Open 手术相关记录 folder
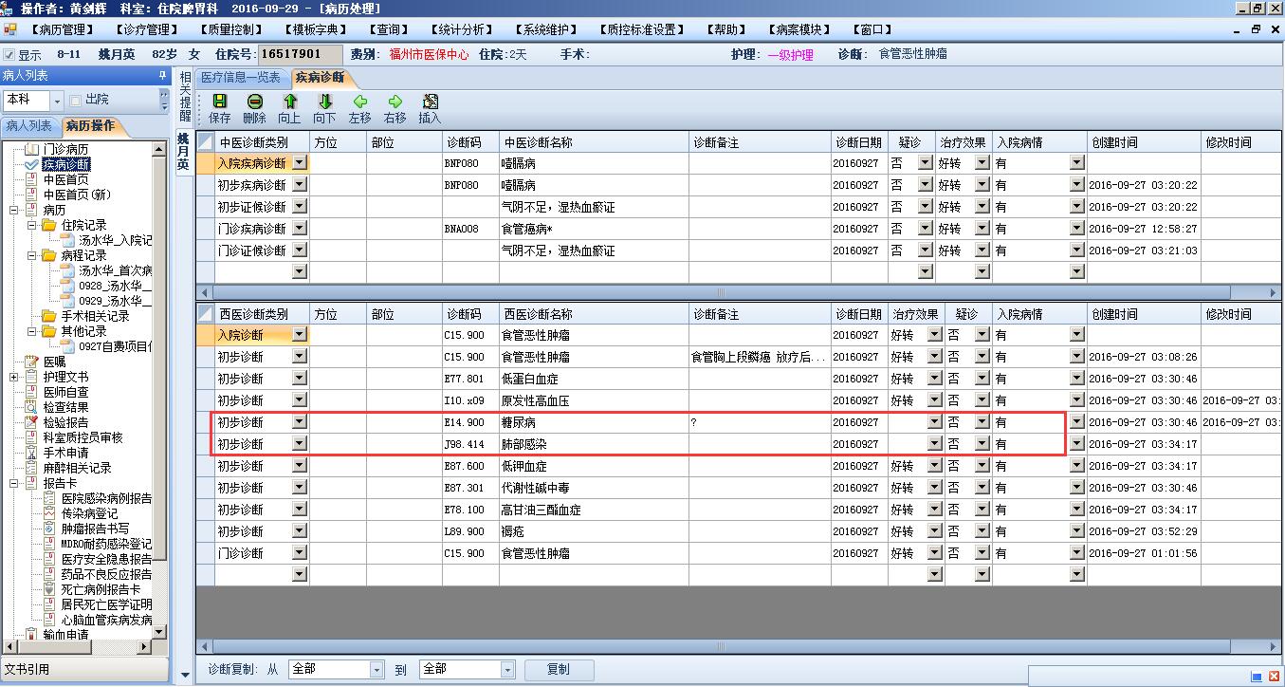The height and width of the screenshot is (687, 1285). 95,316
